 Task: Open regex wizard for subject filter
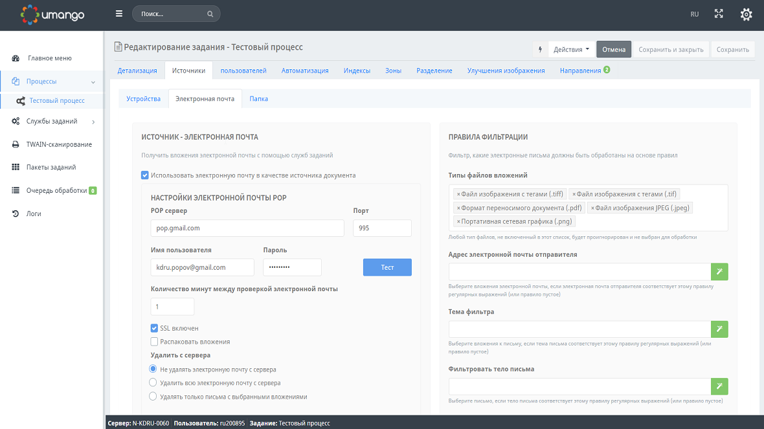click(719, 329)
